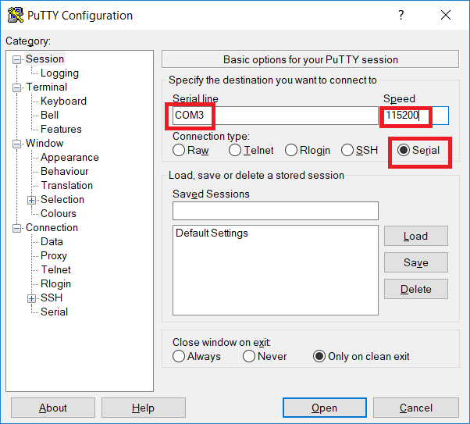Screen dimensions: 470x424
Task: Choose Only on clean exit option
Action: (x=361, y=356)
